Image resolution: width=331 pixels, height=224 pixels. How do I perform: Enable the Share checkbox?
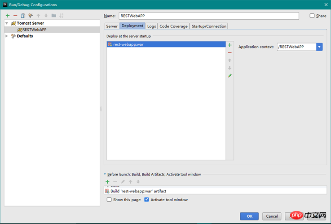point(312,16)
